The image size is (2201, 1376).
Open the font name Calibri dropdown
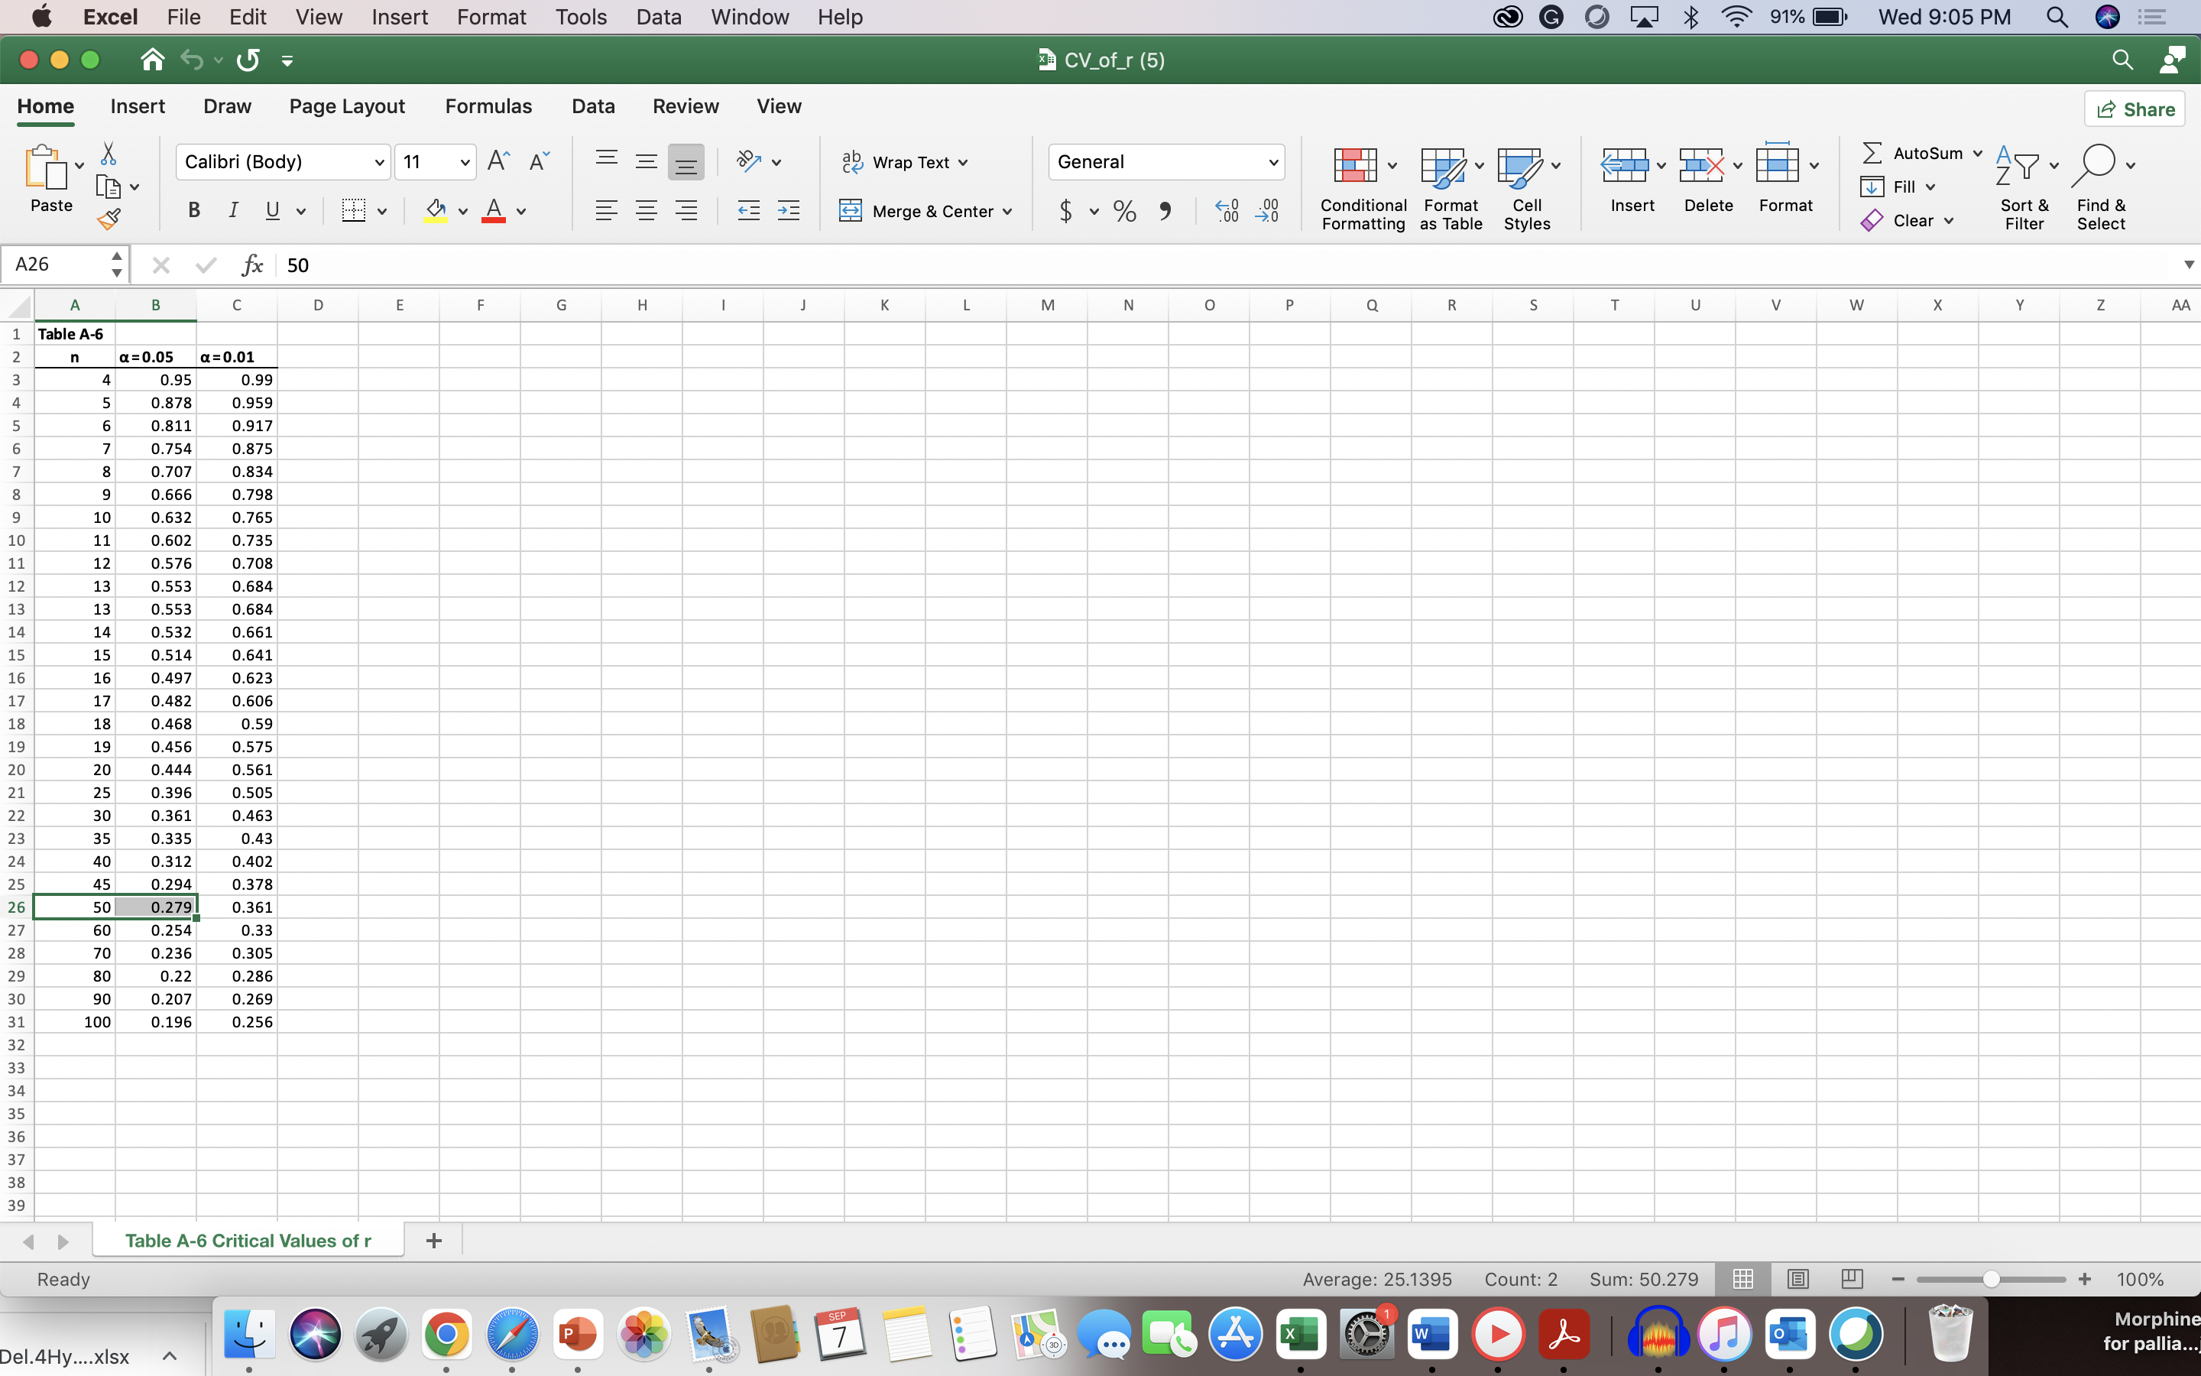(x=379, y=162)
